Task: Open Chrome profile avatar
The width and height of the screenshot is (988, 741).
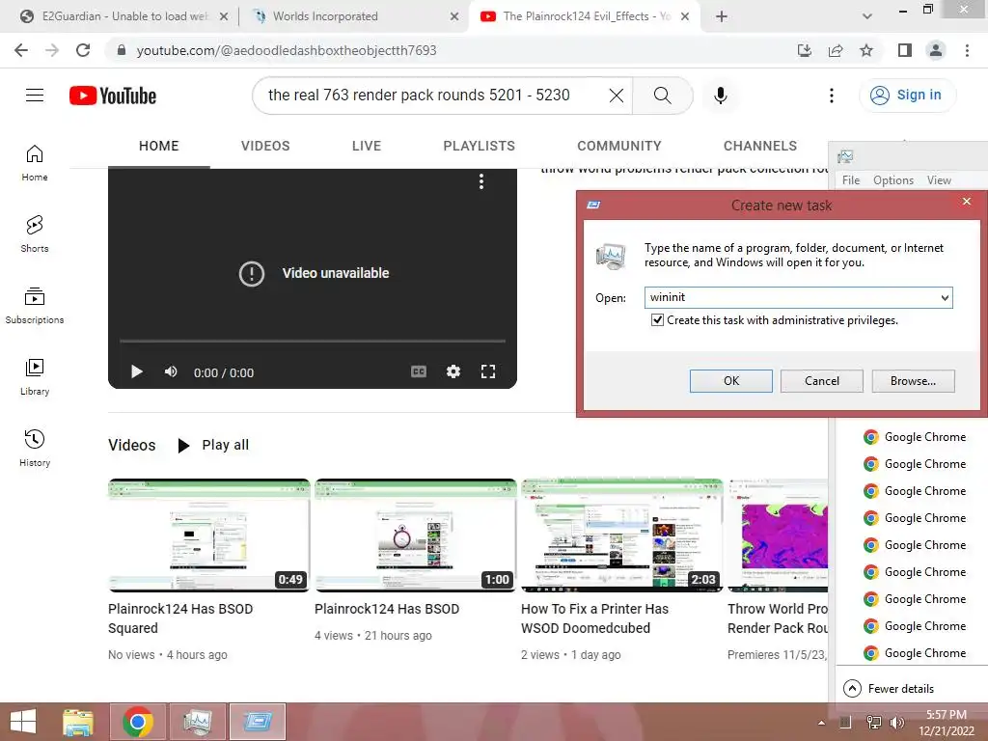Action: tap(936, 50)
